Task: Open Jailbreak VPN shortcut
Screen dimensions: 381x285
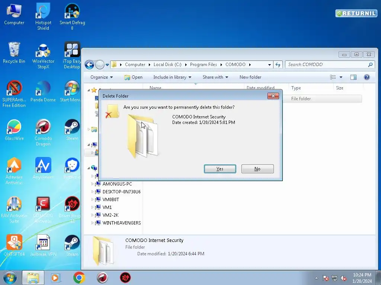Action: [x=43, y=246]
